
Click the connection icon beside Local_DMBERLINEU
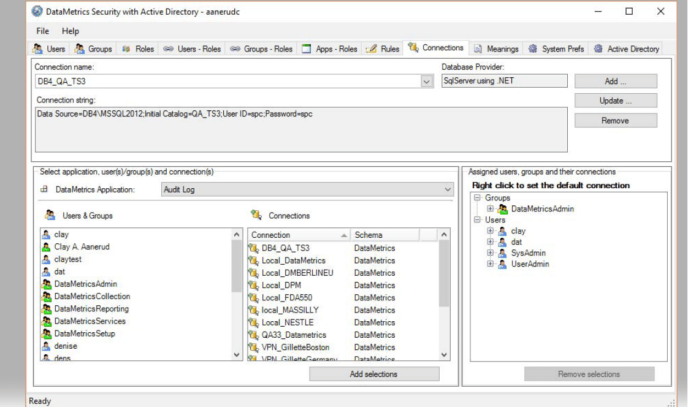[x=253, y=273]
